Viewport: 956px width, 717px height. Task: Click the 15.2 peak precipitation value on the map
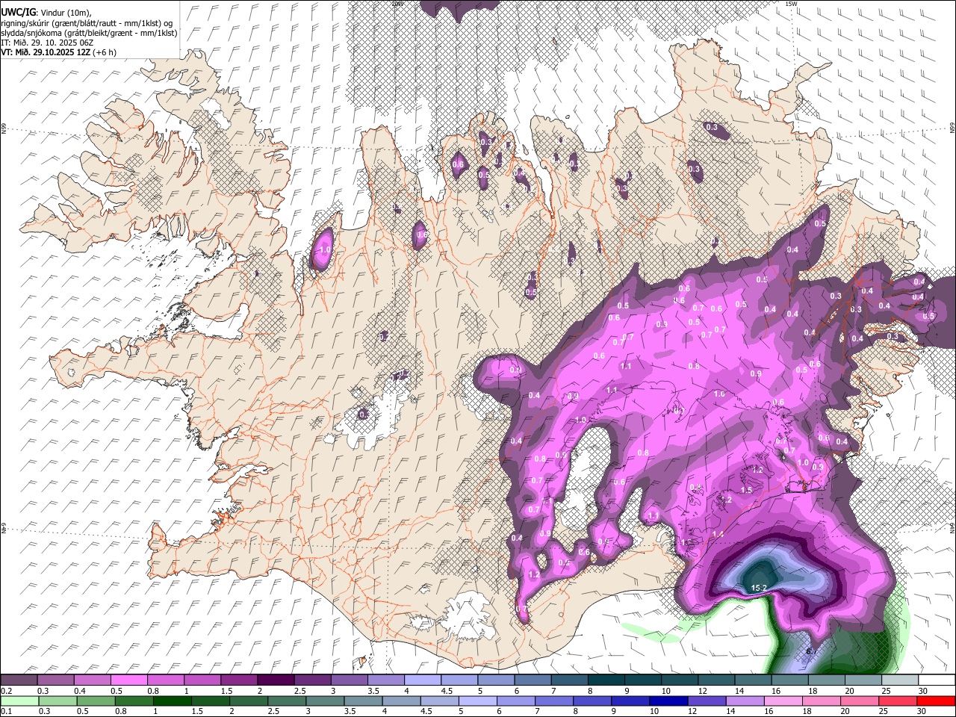coord(759,589)
